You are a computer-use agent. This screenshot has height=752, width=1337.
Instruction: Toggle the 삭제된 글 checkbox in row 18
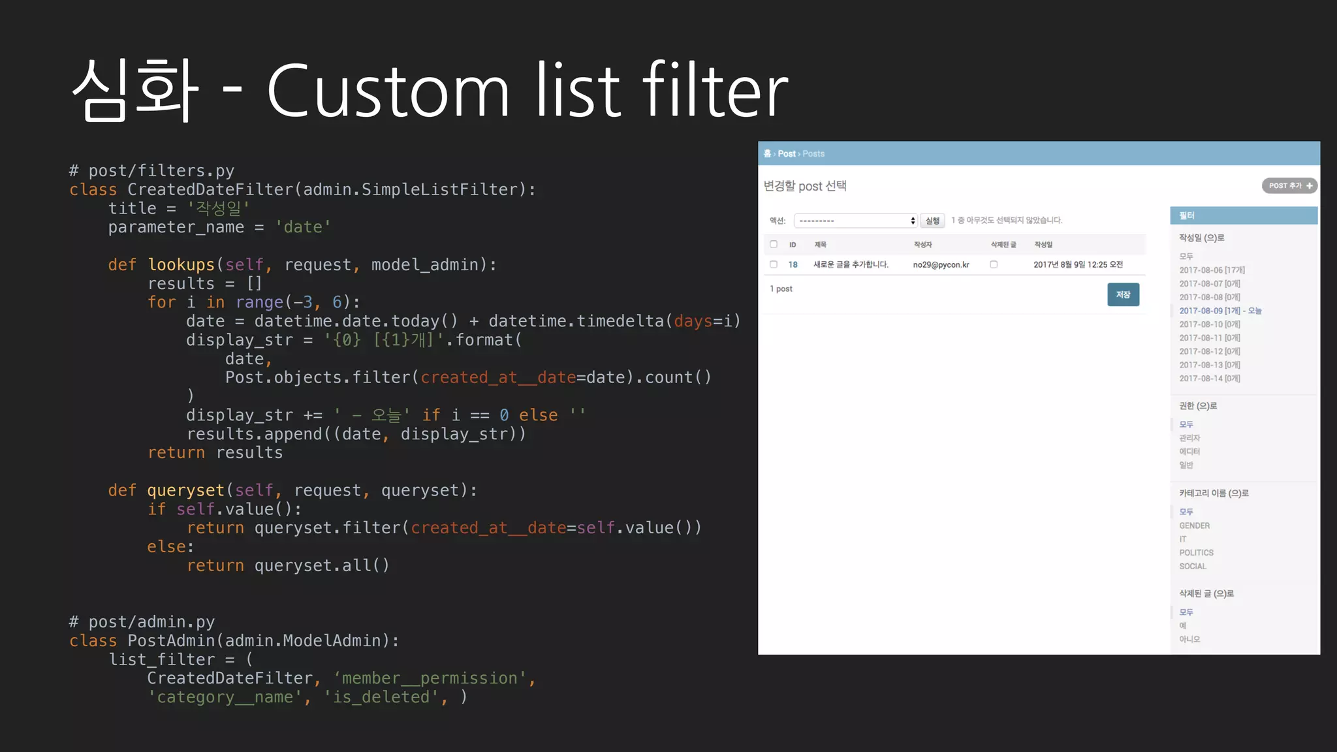pos(994,264)
